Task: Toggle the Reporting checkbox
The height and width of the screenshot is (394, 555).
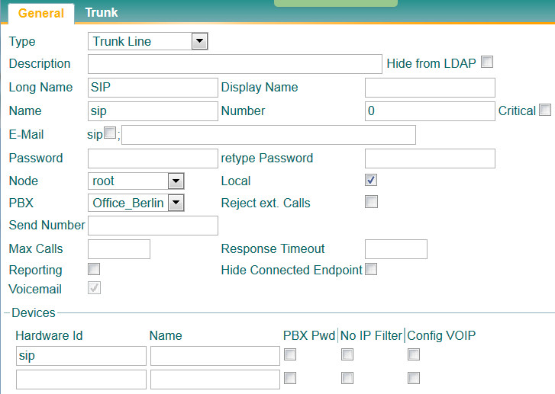Action: [x=94, y=269]
